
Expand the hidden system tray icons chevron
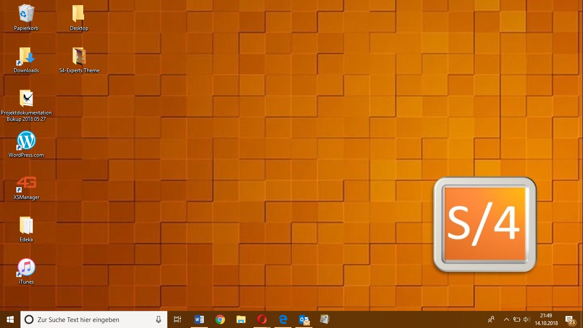[x=507, y=319]
